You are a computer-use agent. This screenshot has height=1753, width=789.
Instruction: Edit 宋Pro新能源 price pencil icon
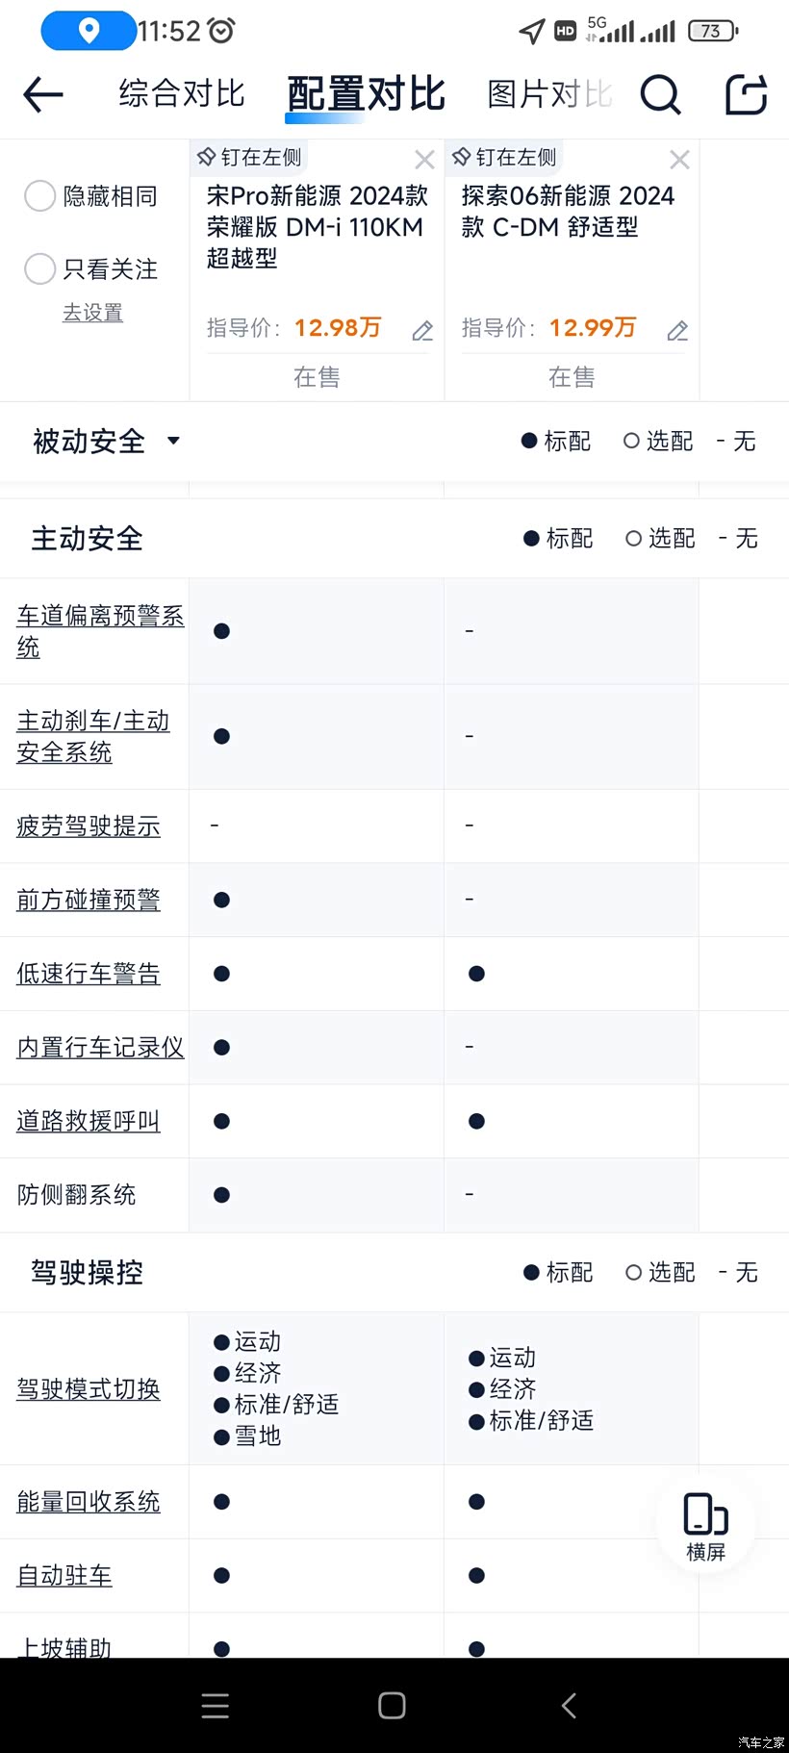pyautogui.click(x=422, y=331)
